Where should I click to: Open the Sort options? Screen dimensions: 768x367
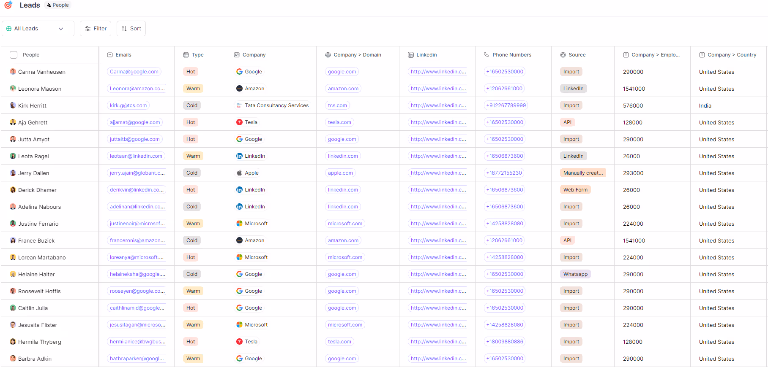131,29
